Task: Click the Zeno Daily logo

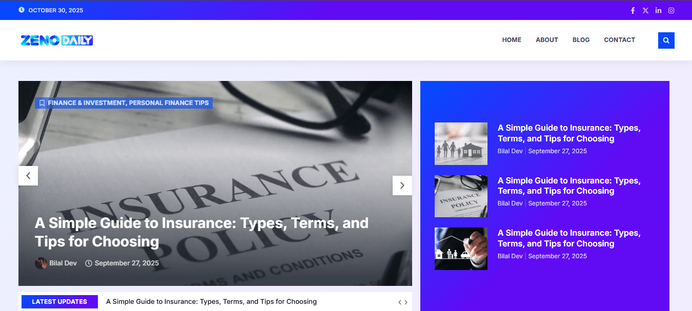Action: [56, 40]
